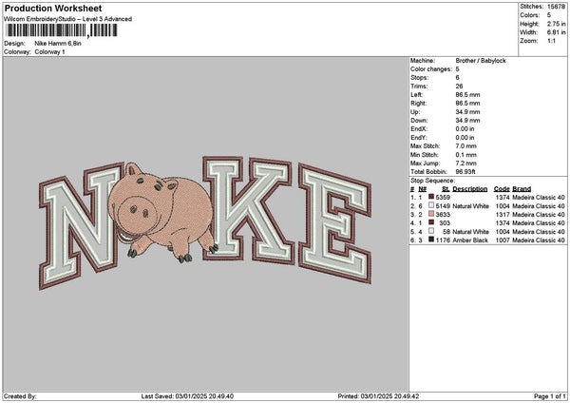Click the black swatch beside Amber Black
The width and height of the screenshot is (570, 403).
point(431,240)
